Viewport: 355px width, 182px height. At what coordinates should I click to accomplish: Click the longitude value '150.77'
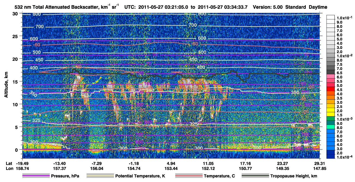tap(245, 169)
